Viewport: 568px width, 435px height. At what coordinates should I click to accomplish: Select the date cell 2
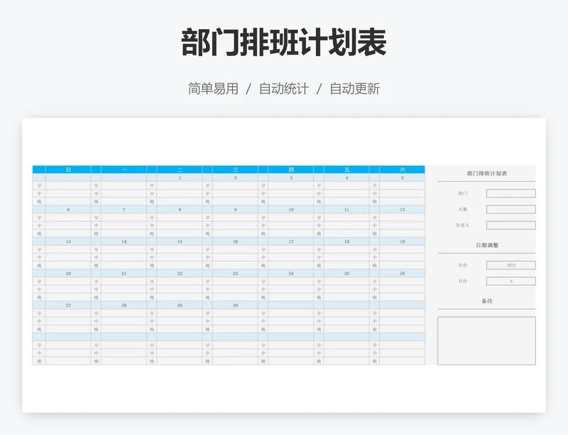coord(236,178)
